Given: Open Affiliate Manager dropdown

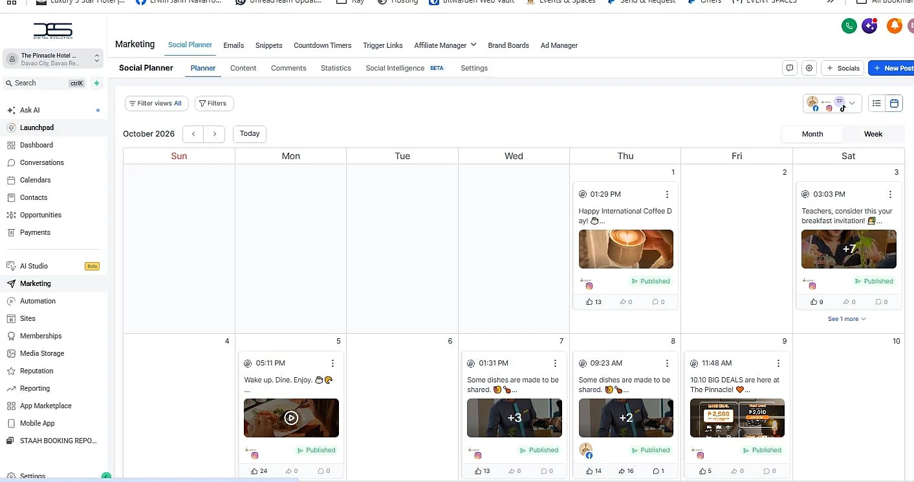Looking at the screenshot, I should [445, 45].
